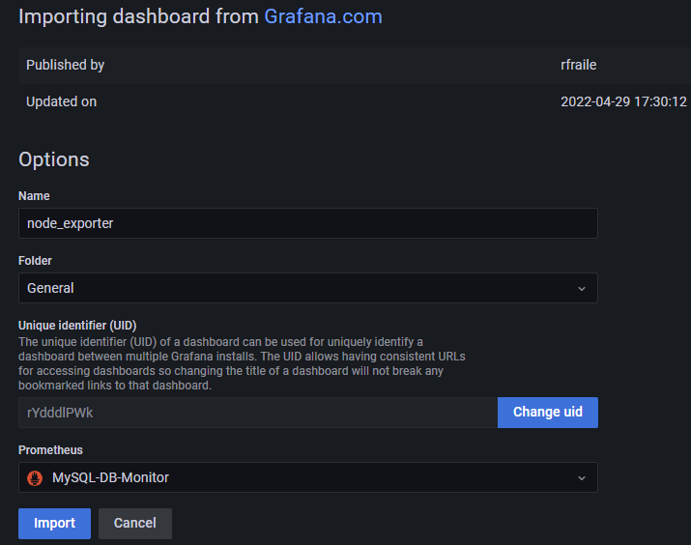This screenshot has width=691, height=545.
Task: Expand the Prometheus dropdown chevron
Action: pos(582,478)
